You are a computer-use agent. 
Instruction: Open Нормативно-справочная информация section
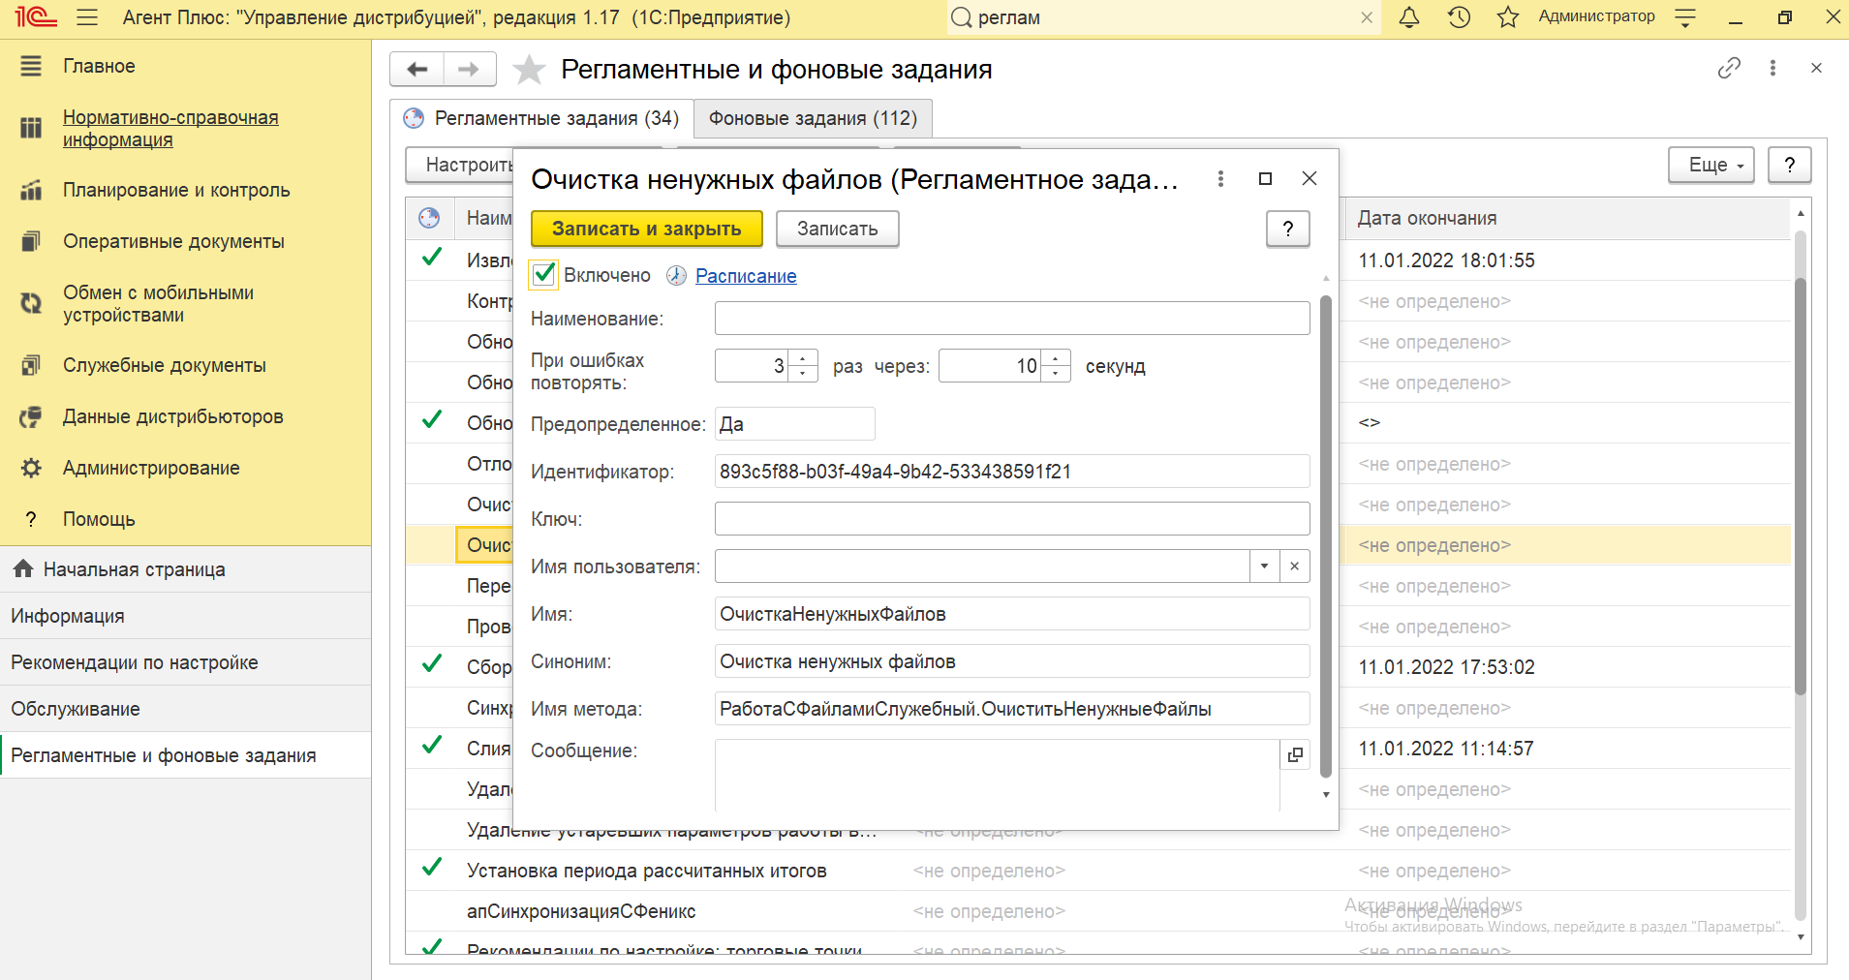(x=186, y=128)
